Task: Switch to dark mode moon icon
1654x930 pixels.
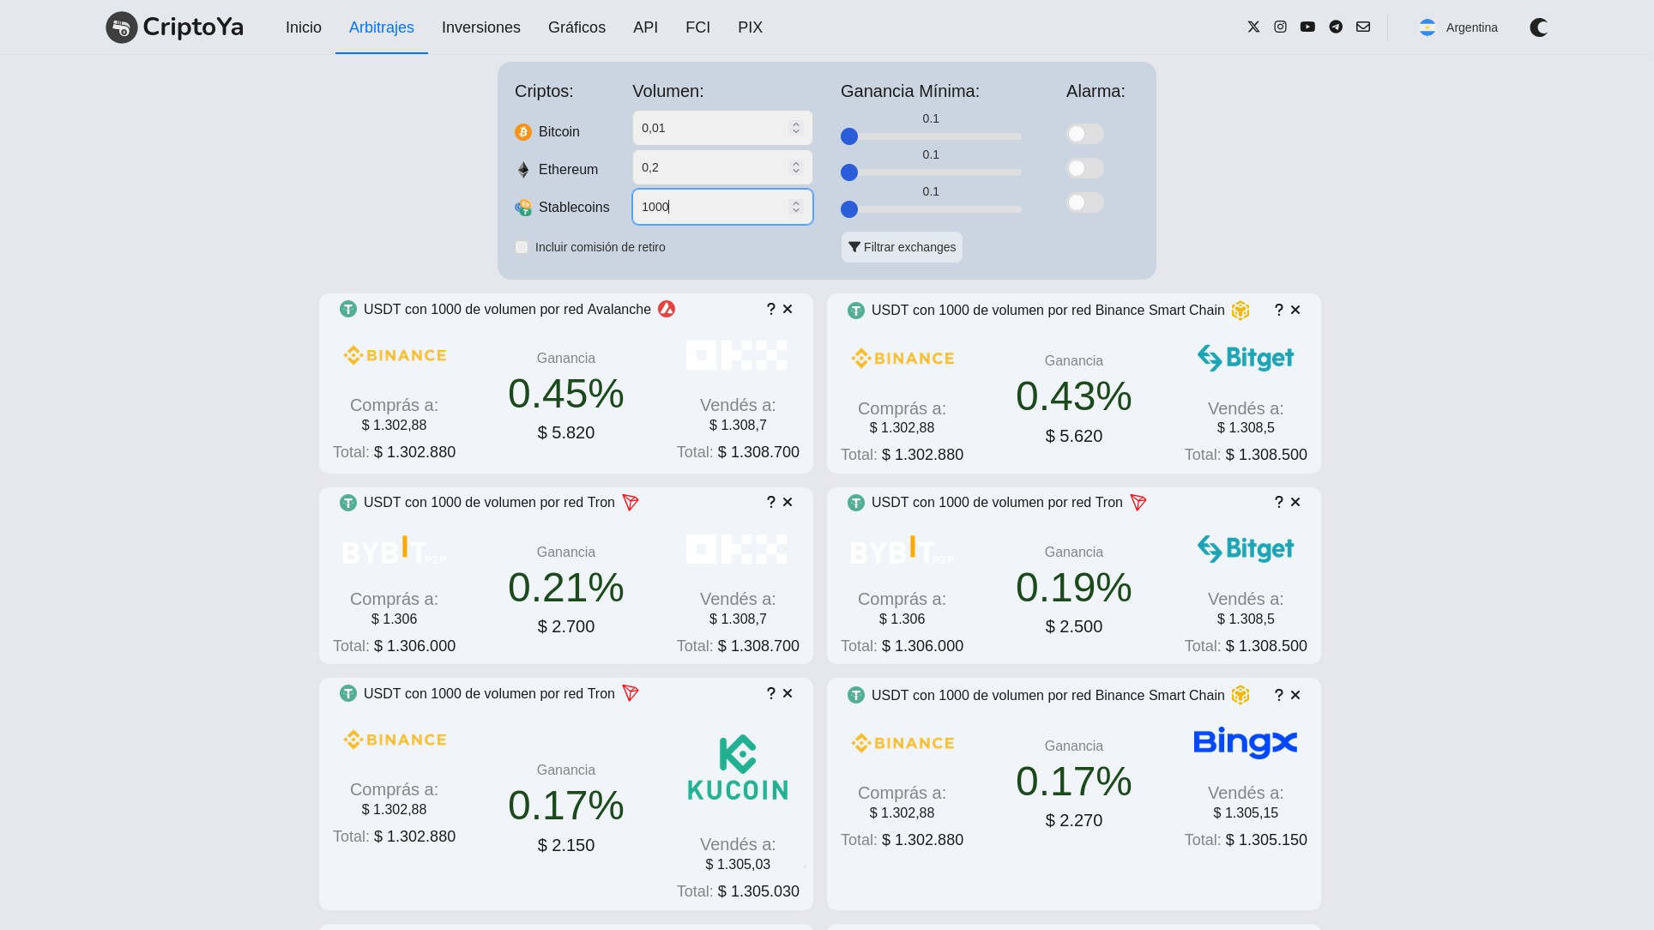Action: point(1539,27)
